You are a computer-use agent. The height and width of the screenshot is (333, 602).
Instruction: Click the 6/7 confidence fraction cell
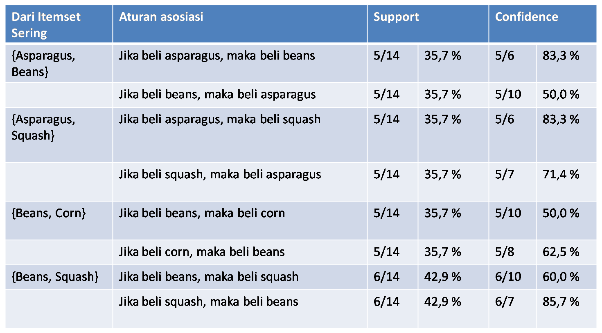[512, 309]
